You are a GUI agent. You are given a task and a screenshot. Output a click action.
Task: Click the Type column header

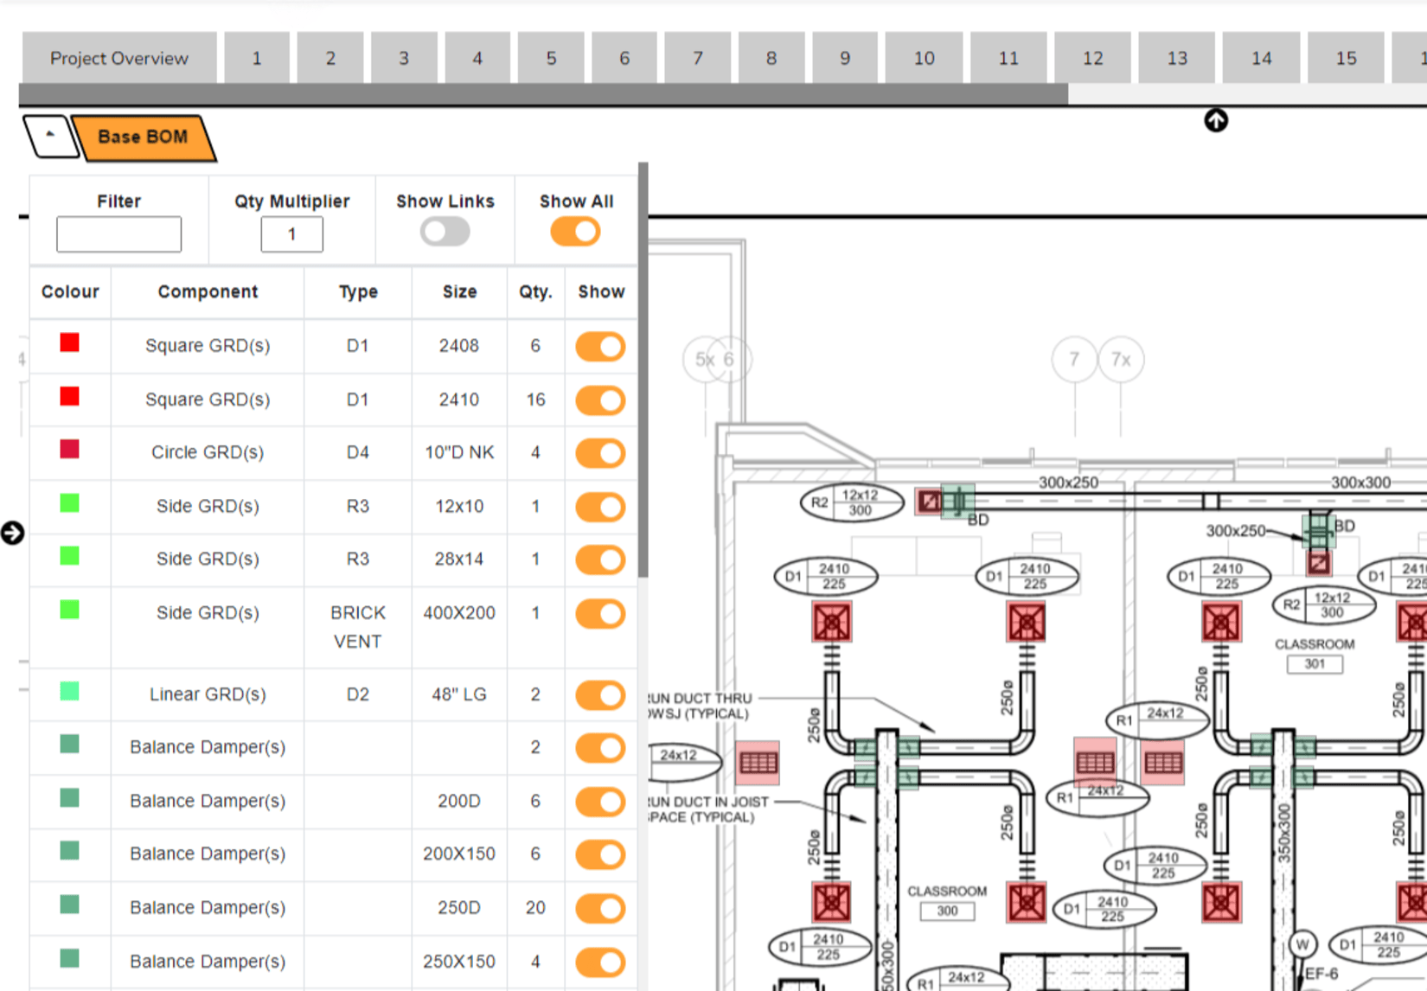tap(358, 292)
